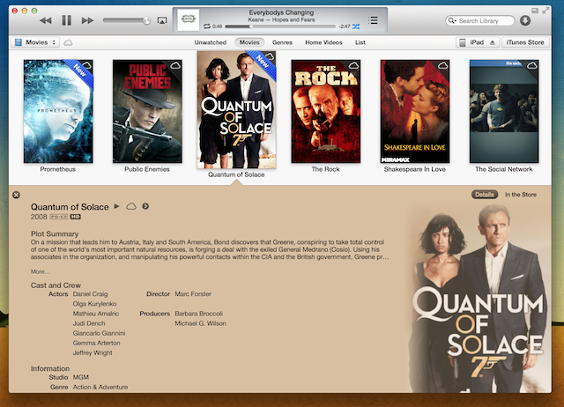
Task: Click The Rock title label
Action: (x=325, y=169)
